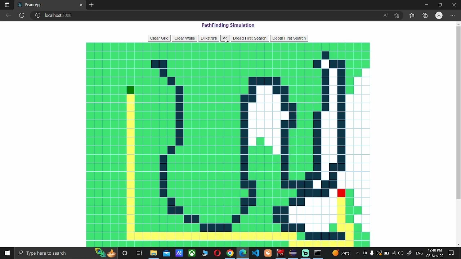Switch to Microsoft Edge in taskbar
Image resolution: width=461 pixels, height=259 pixels.
tap(243, 253)
